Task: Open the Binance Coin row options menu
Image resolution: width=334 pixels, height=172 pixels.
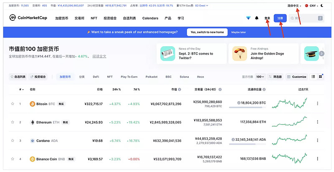Action: coord(317,159)
